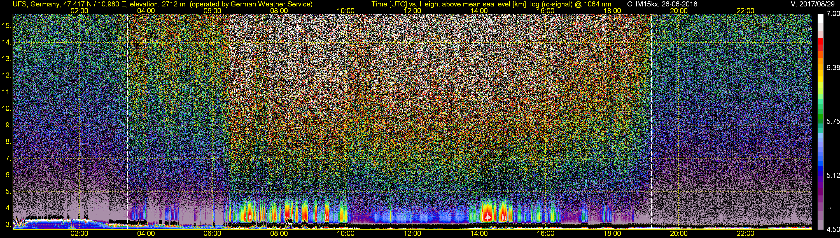Click the 22:00 tick label on the bottom axis
Image resolution: width=840 pixels, height=238 pixels.
click(x=745, y=234)
